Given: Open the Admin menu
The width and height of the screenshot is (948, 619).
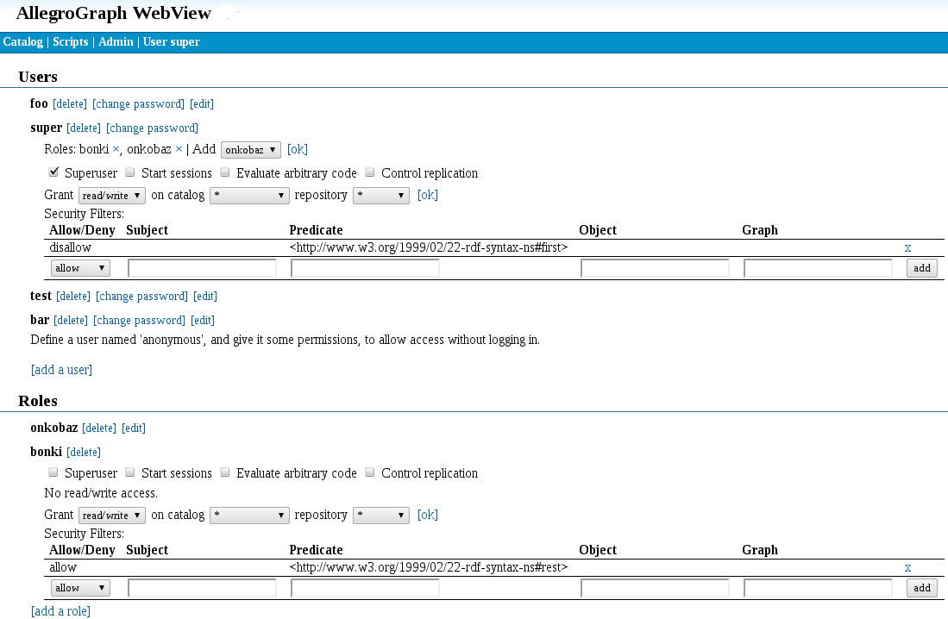Looking at the screenshot, I should point(116,41).
